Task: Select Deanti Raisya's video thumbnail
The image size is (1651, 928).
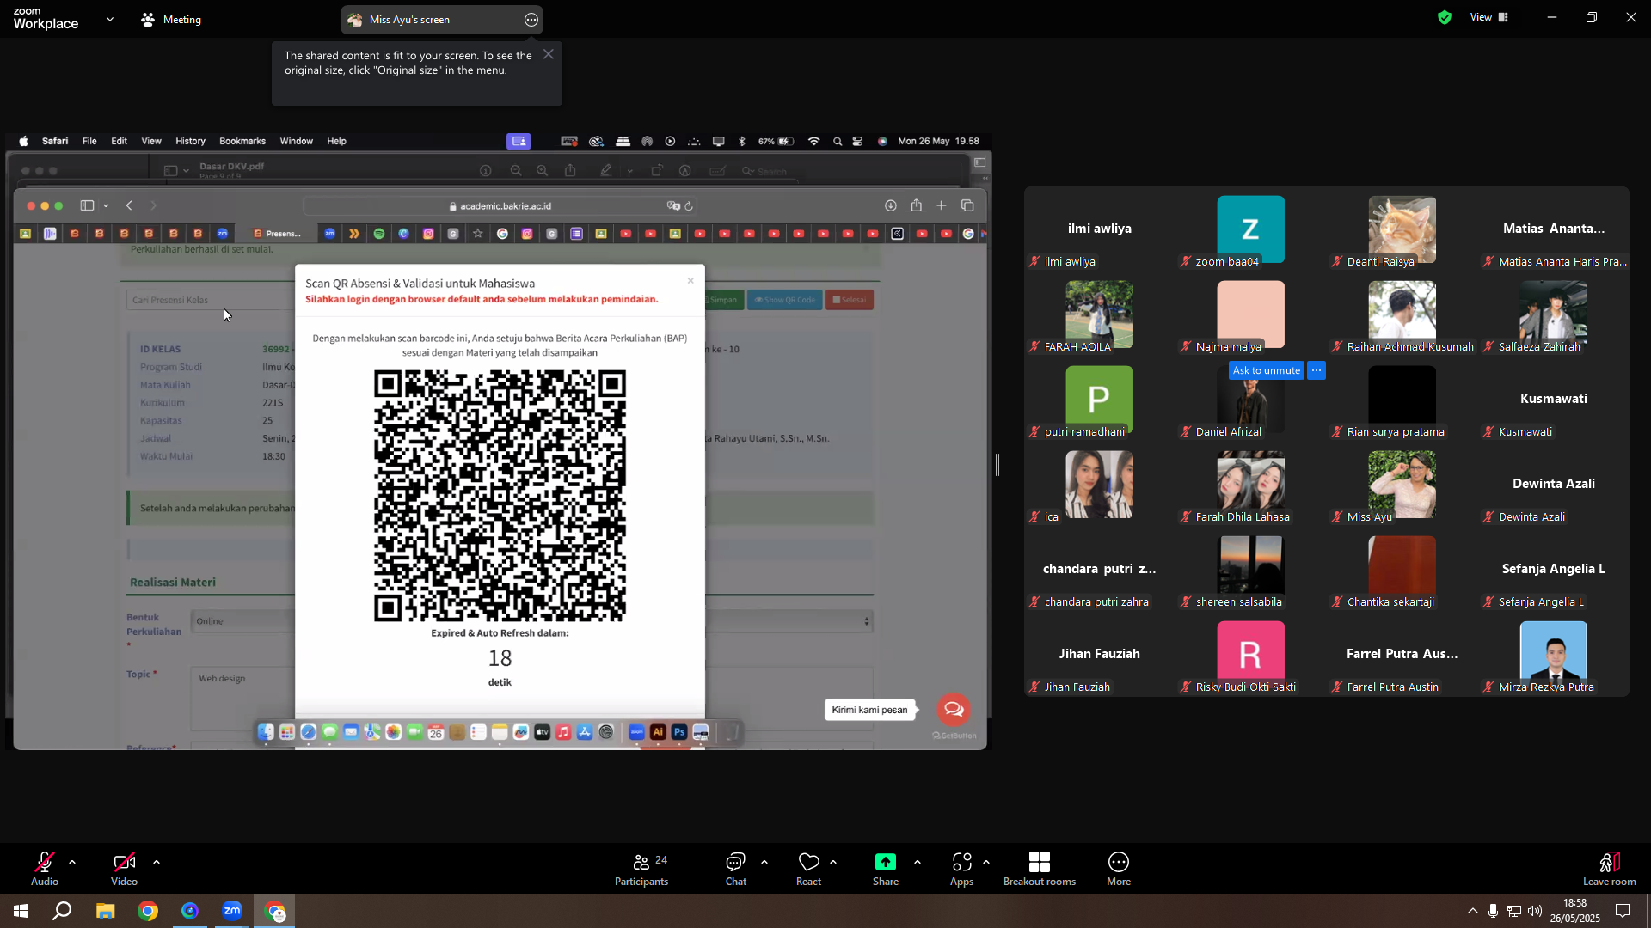Action: pos(1402,229)
